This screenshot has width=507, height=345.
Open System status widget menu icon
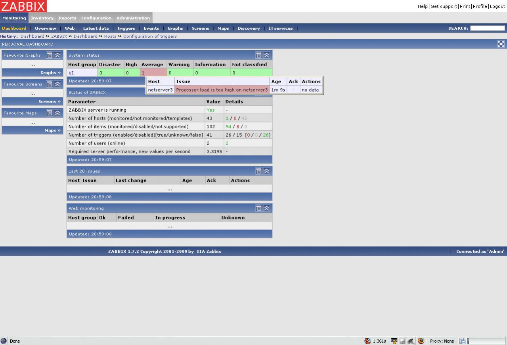(258, 55)
